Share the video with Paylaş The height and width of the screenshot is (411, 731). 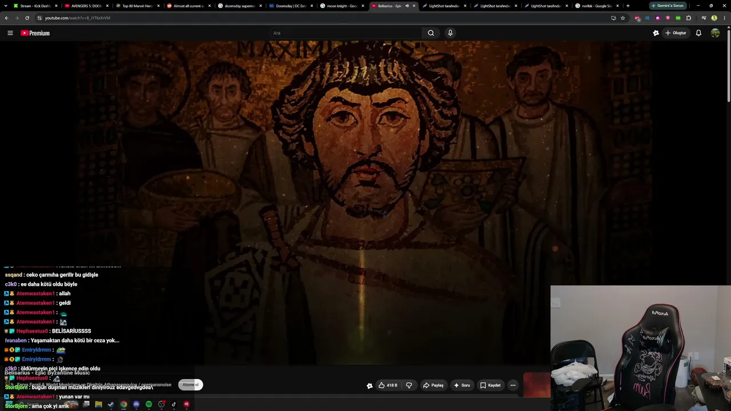tap(433, 385)
